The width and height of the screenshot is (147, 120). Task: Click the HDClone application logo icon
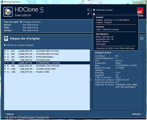[x=8, y=12]
